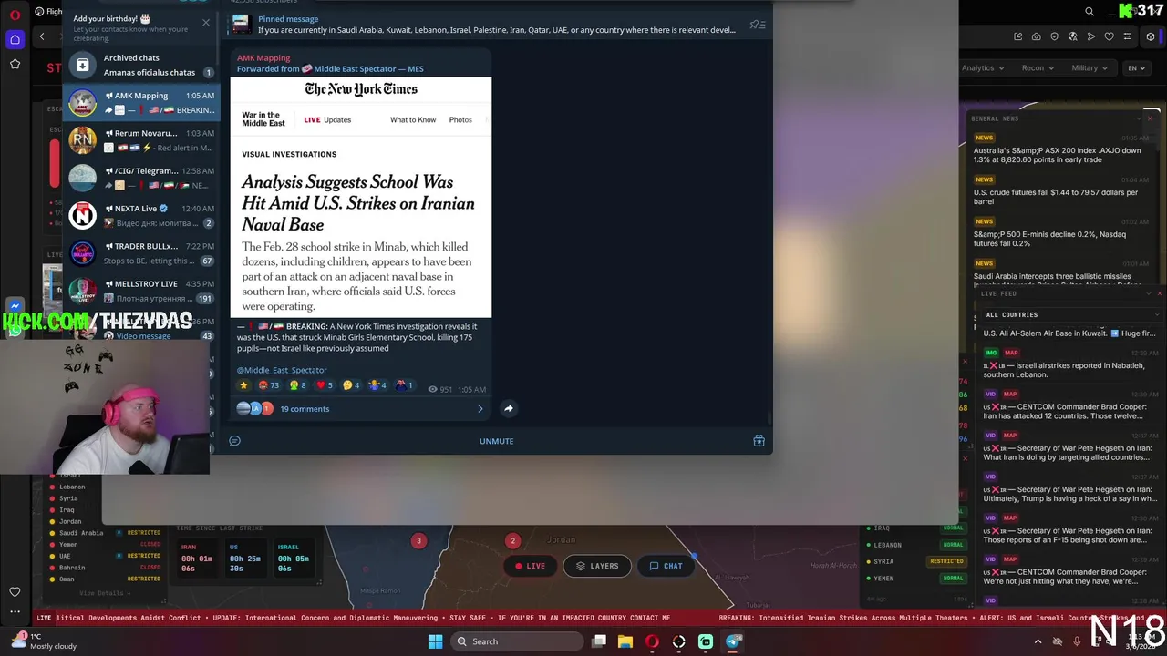1167x656 pixels.
Task: Click the send flow arrow icon
Action: tap(1090, 36)
